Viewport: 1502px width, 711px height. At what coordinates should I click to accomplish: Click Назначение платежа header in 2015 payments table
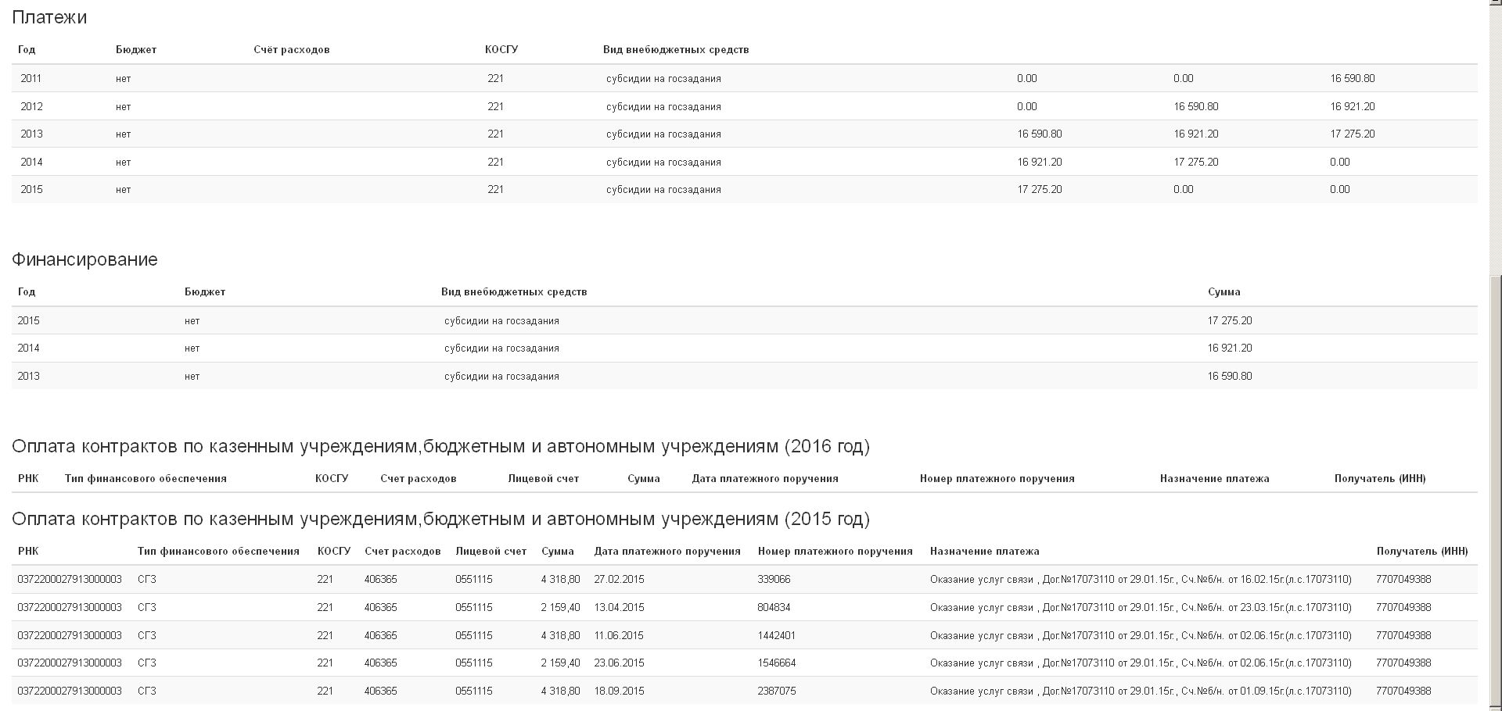click(985, 551)
